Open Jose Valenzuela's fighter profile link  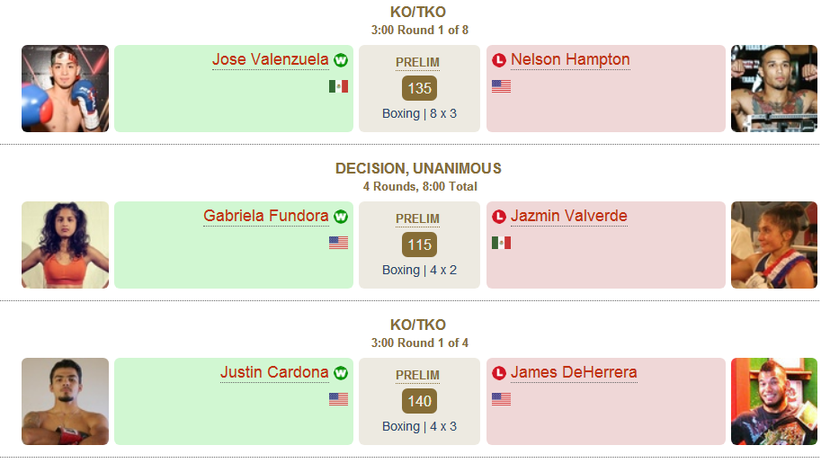[270, 59]
